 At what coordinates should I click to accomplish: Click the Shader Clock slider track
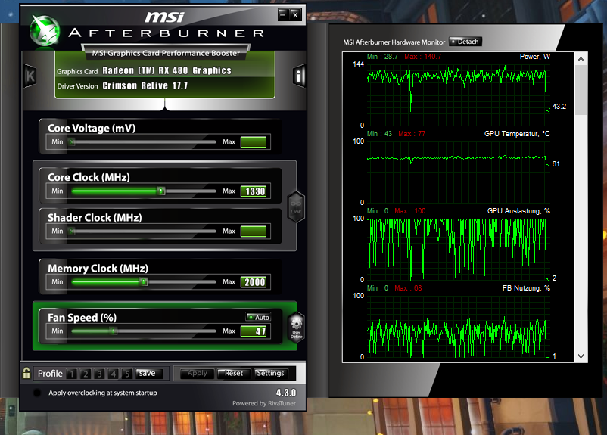(x=142, y=231)
